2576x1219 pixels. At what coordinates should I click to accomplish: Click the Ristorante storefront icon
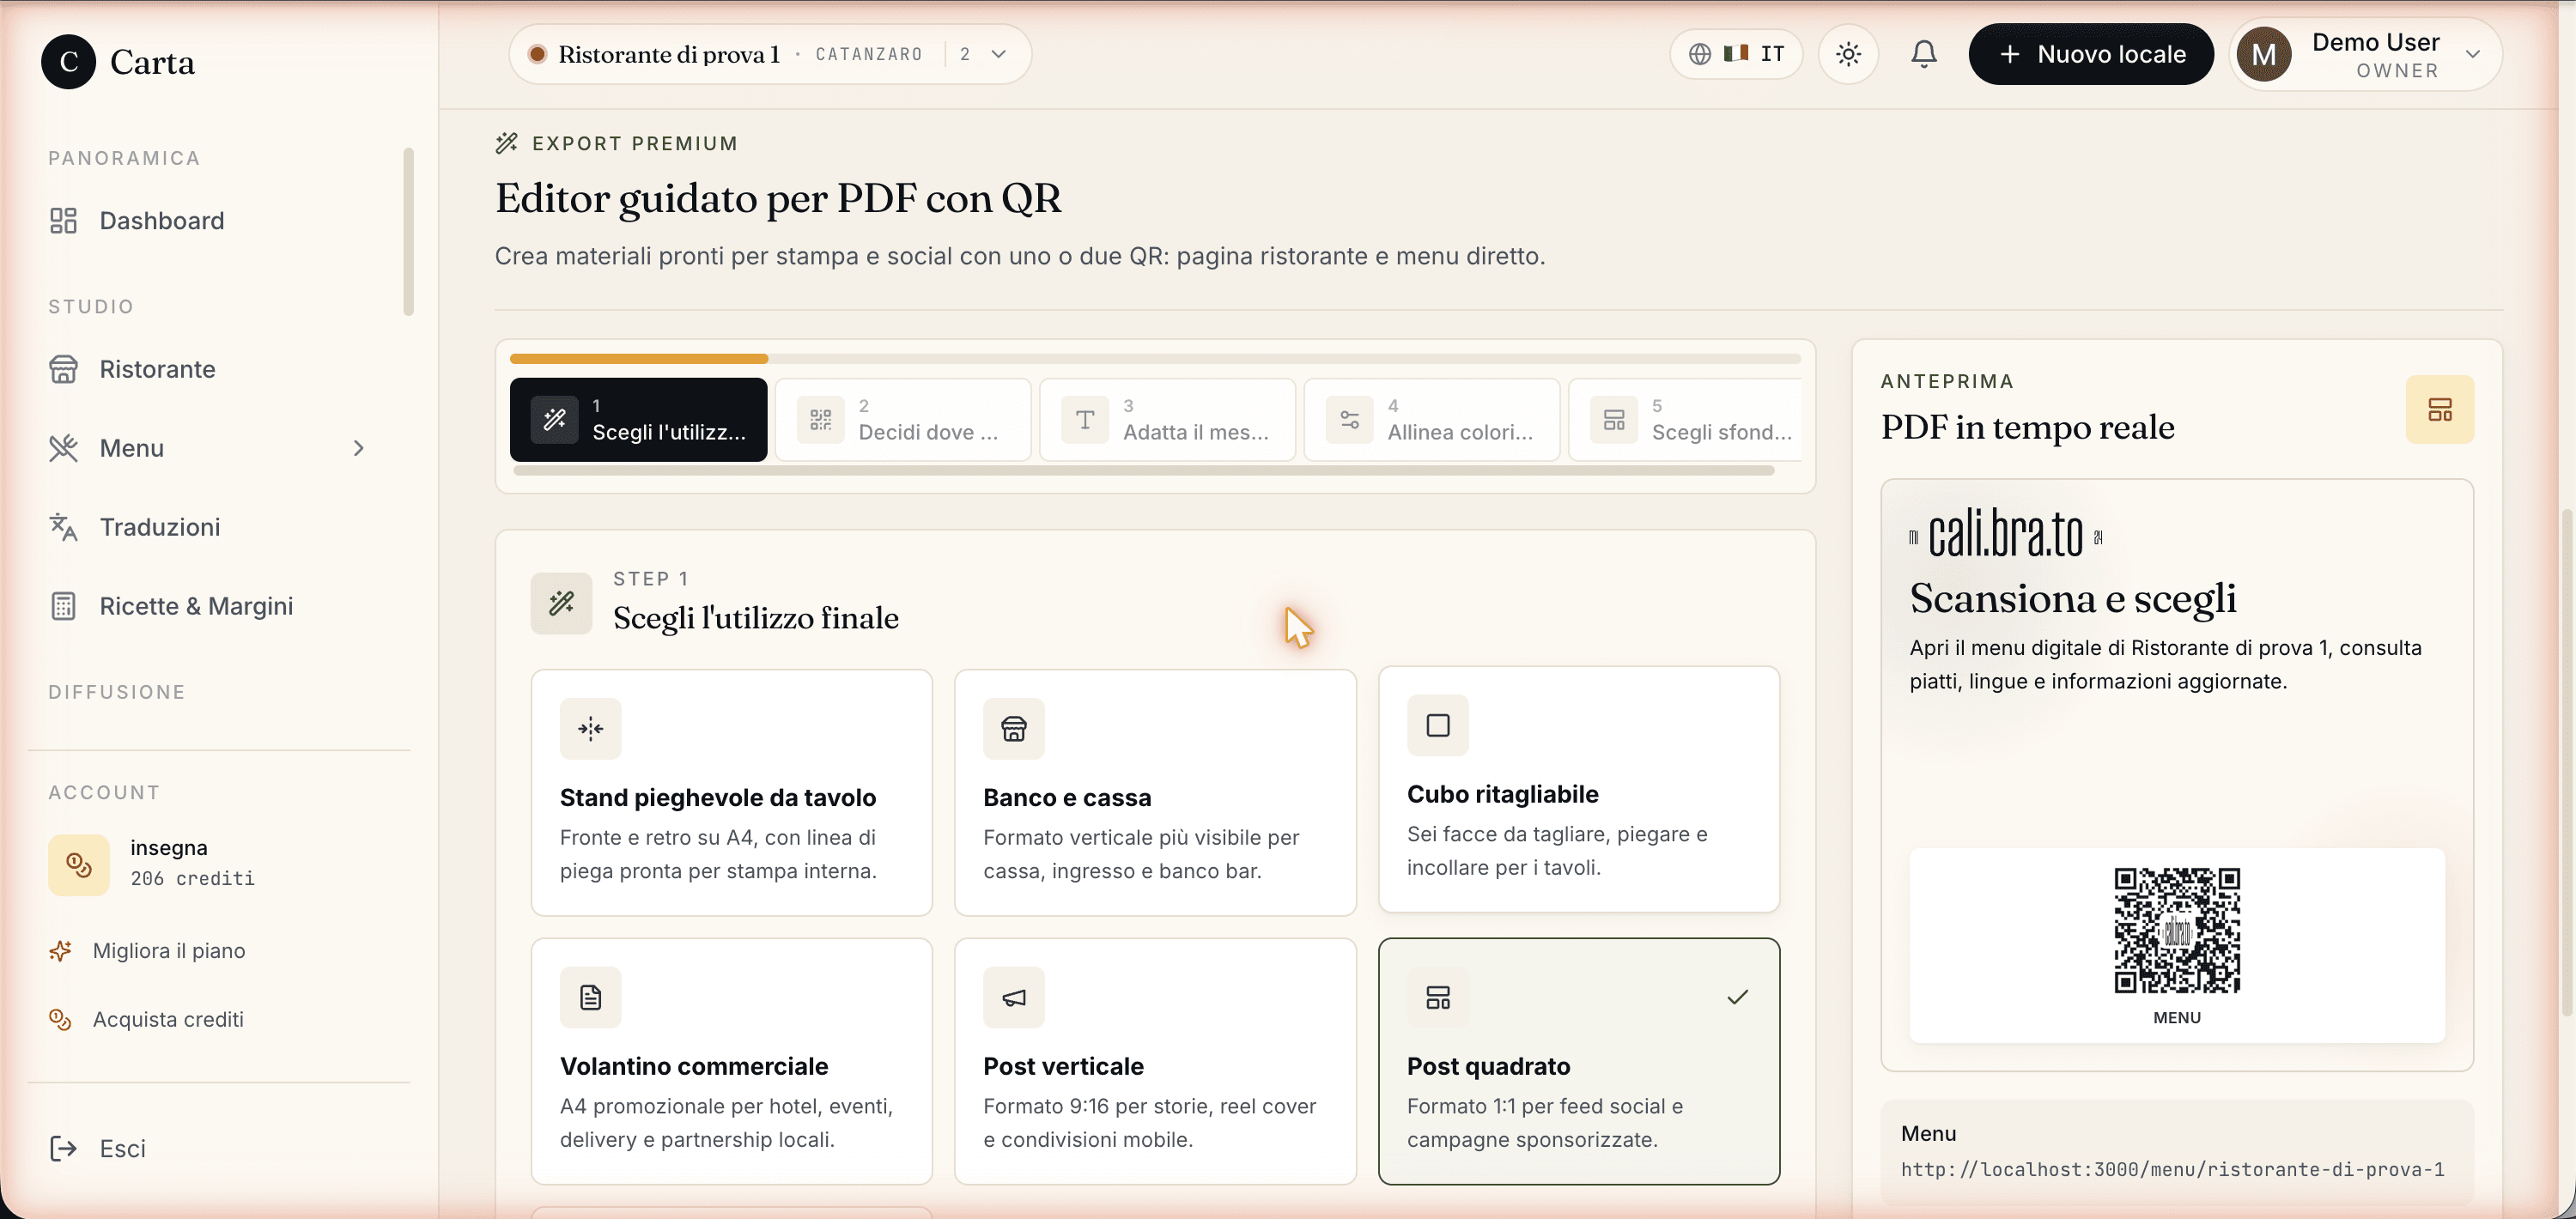(x=63, y=369)
